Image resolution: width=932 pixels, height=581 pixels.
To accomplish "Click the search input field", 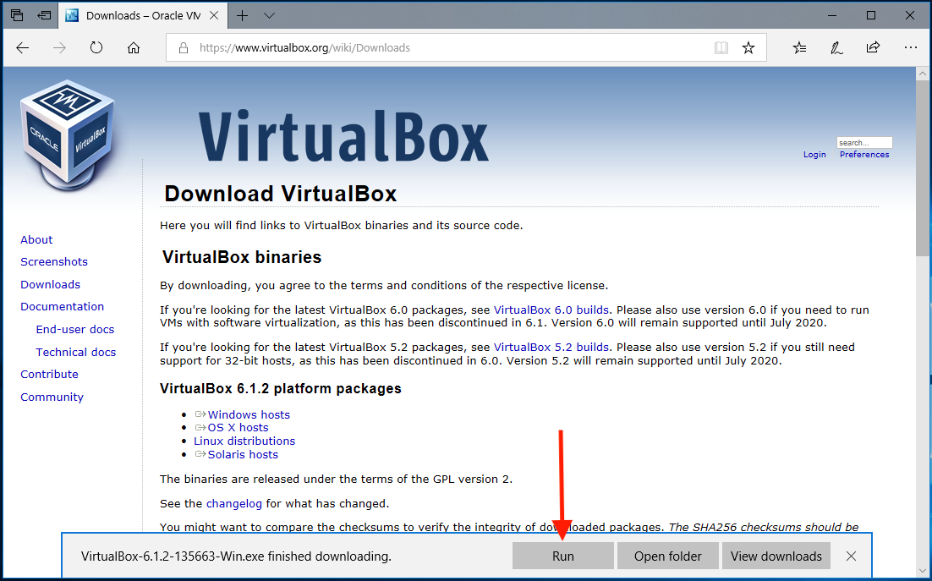I will point(864,143).
